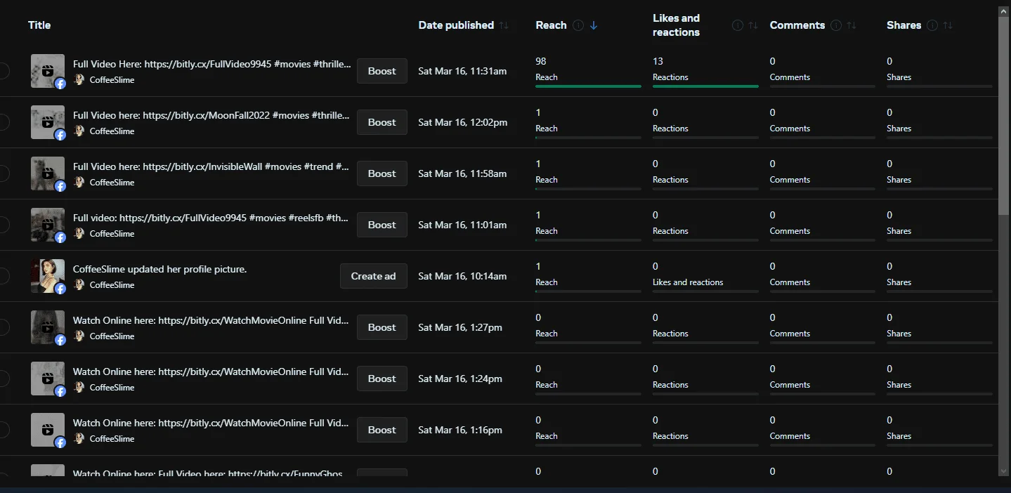Click date 'Sat Mar 16, 11:31am'
Screen dimensions: 1011x493
(462, 71)
